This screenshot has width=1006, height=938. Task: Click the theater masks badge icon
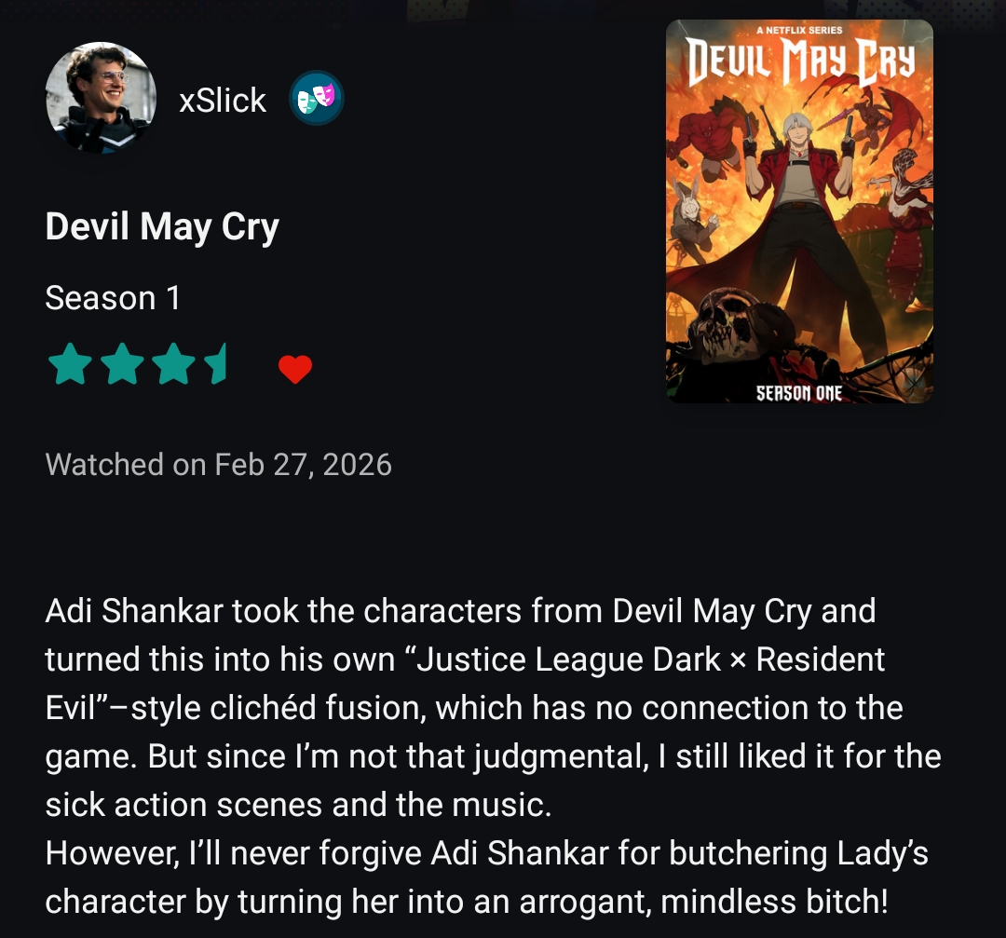coord(317,98)
